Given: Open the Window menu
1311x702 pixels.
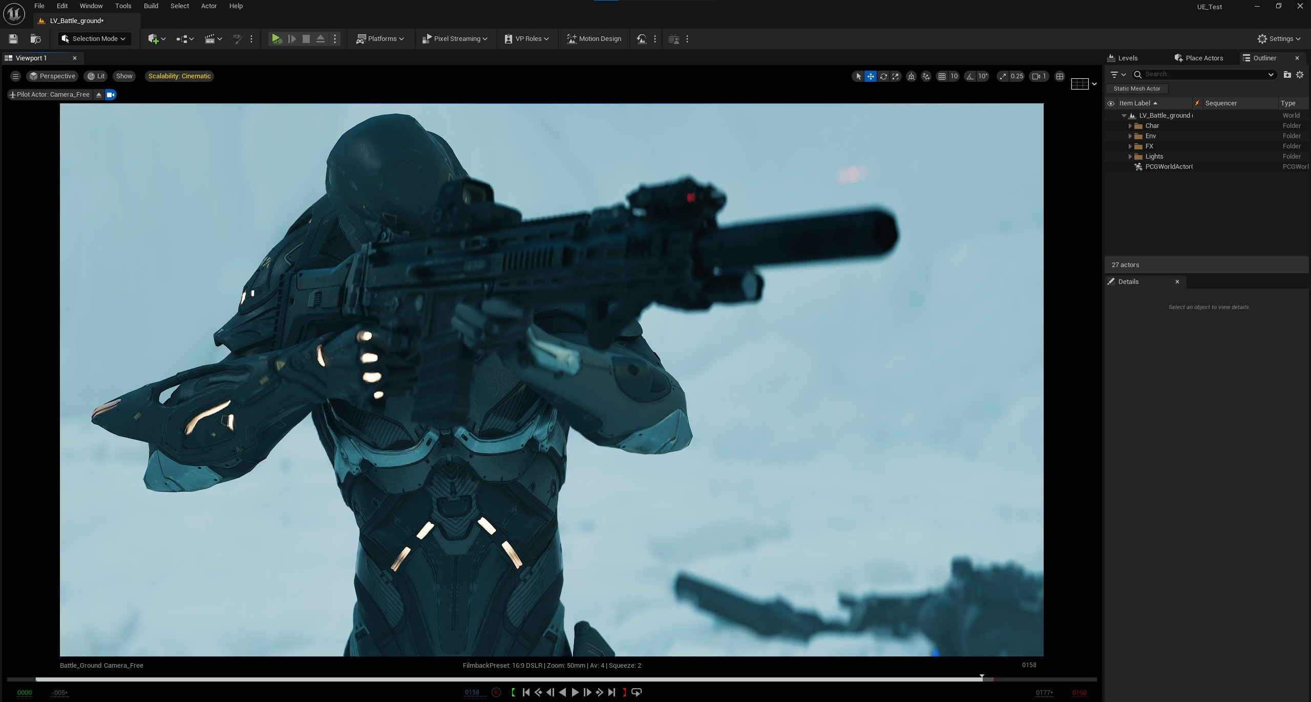Looking at the screenshot, I should [91, 6].
